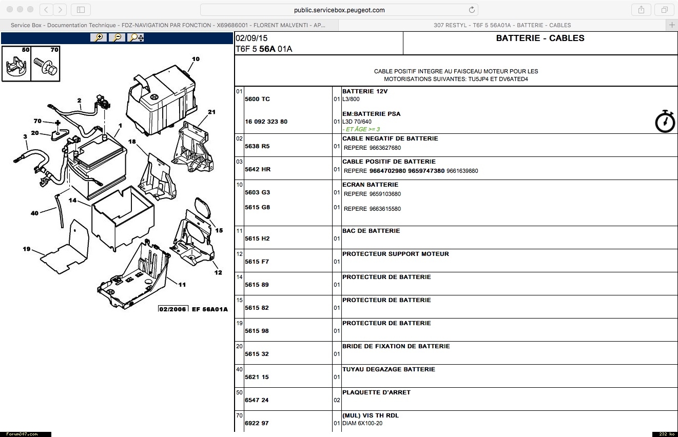
Task: Zoom out of the parts diagram
Action: (x=117, y=37)
